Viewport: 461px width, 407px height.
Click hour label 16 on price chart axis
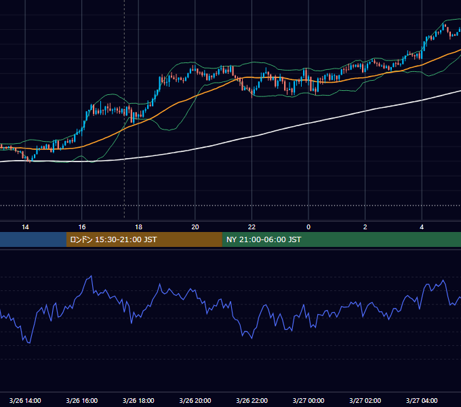point(82,227)
